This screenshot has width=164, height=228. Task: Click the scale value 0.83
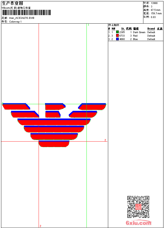pyautogui.click(x=153, y=17)
